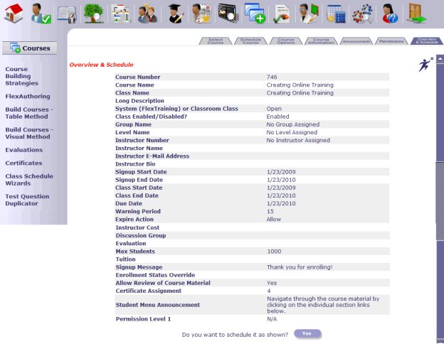
Task: Open the gears with magnifier icon
Action: point(362,14)
